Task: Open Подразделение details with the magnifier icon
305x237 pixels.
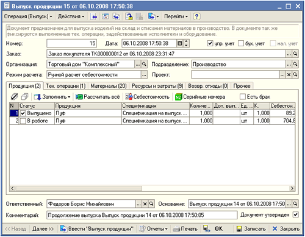Action: point(295,65)
